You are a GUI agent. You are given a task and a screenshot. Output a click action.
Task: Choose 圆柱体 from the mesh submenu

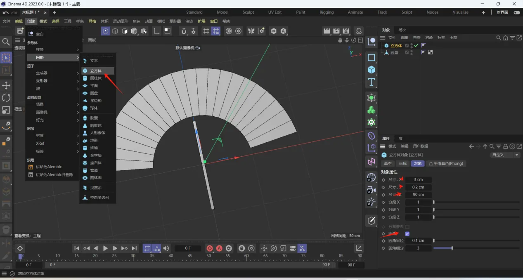click(x=96, y=78)
